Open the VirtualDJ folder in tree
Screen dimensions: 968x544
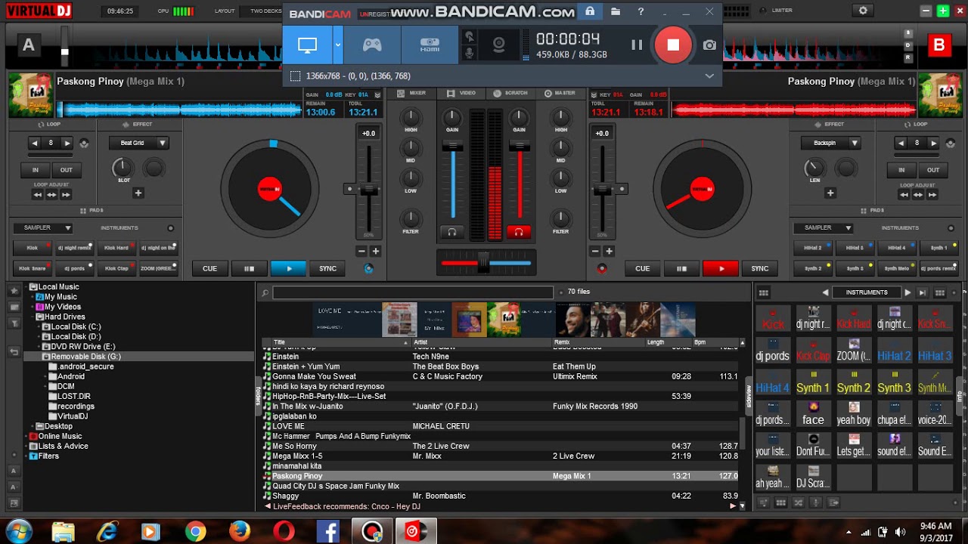[x=73, y=416]
